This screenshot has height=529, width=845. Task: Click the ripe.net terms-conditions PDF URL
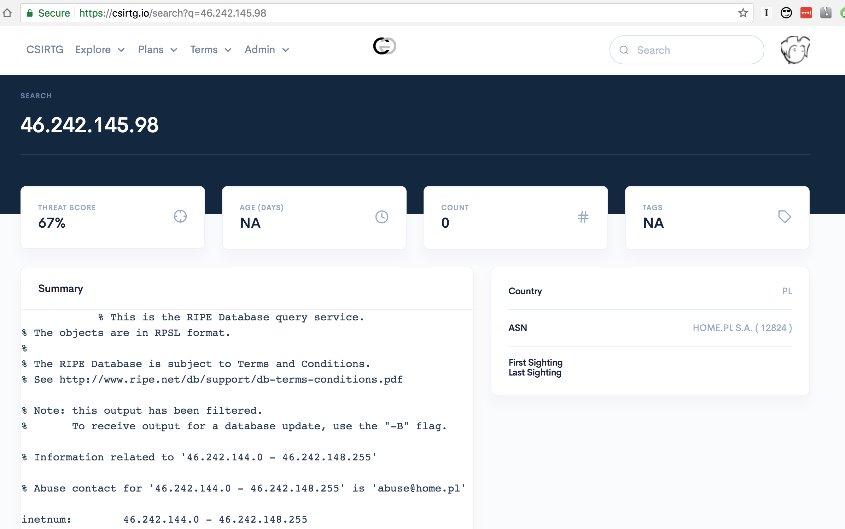pos(231,379)
